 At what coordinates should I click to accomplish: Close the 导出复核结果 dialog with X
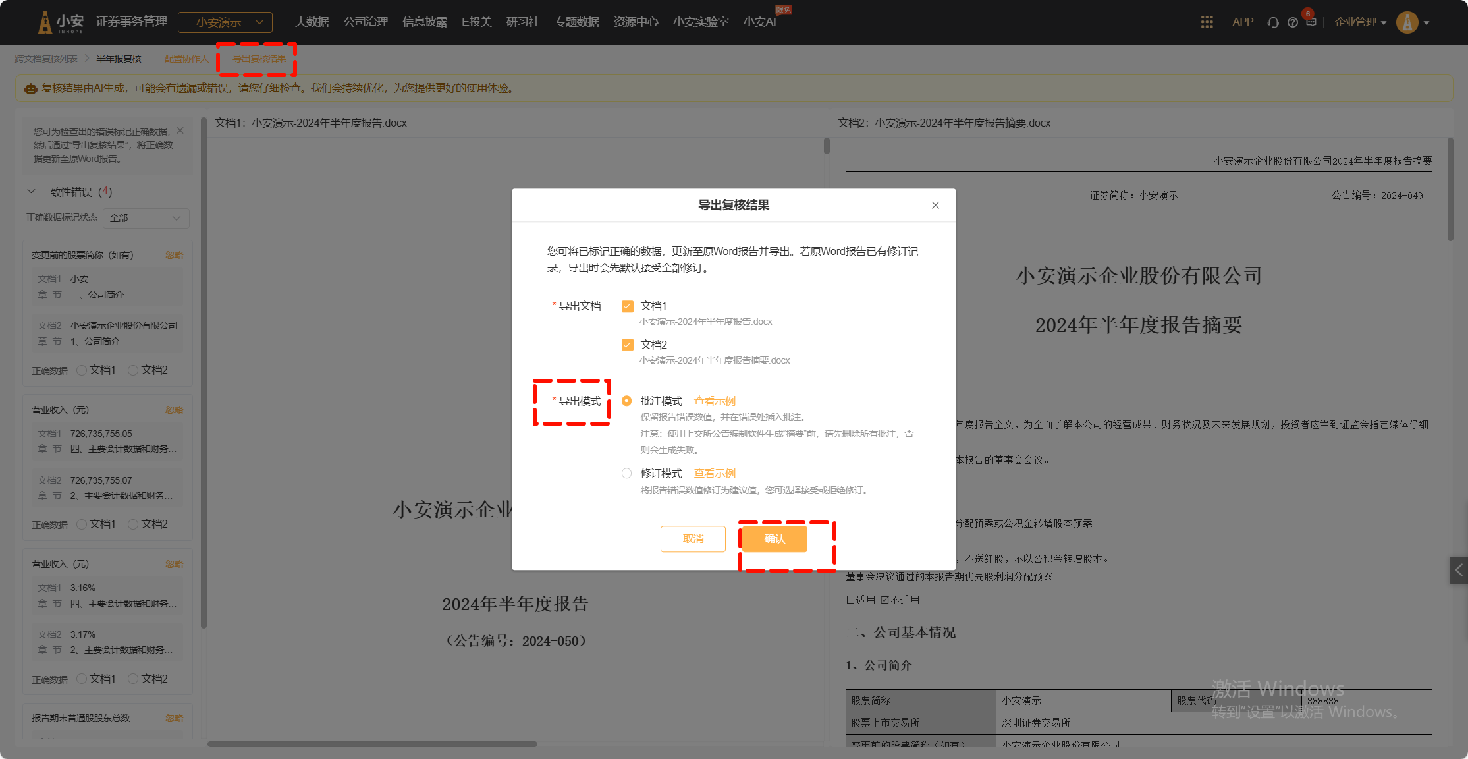pyautogui.click(x=935, y=205)
